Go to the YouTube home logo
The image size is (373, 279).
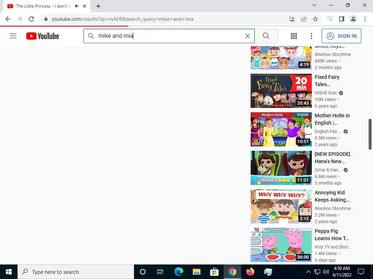click(x=43, y=36)
